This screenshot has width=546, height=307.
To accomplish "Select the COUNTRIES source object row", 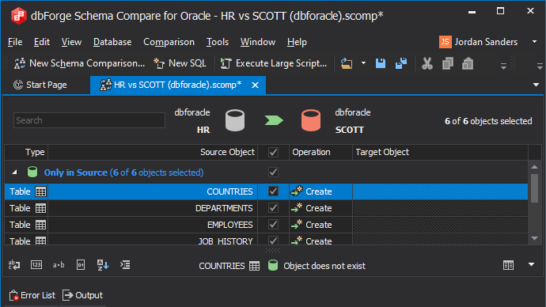I will 153,191.
